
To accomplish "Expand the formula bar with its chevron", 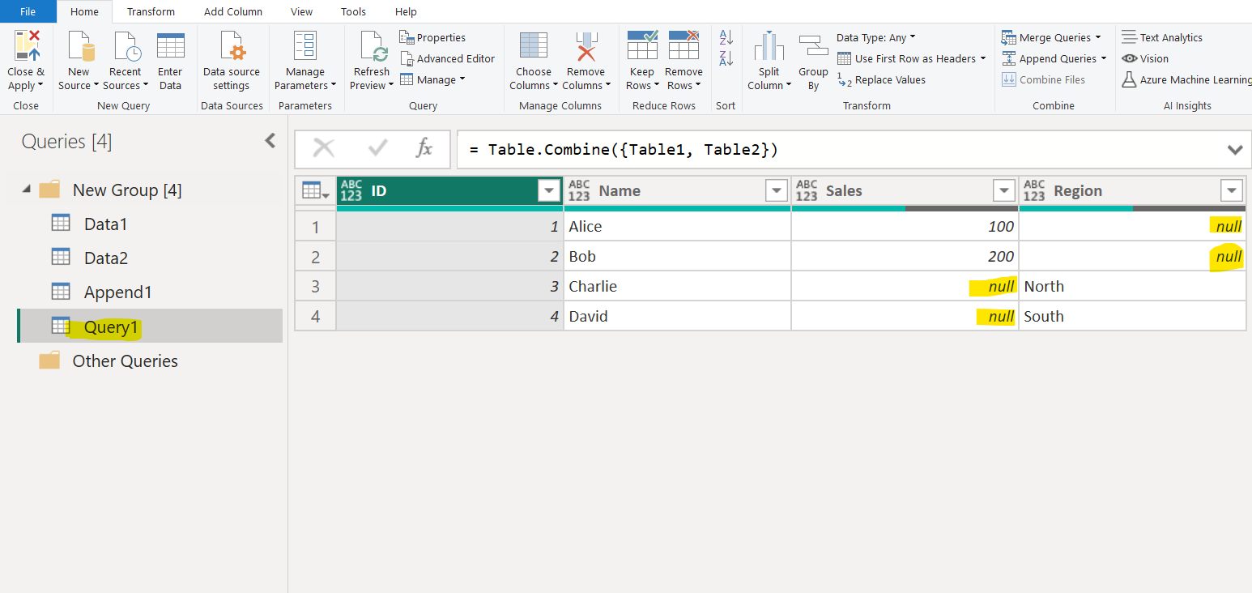I will pyautogui.click(x=1235, y=149).
